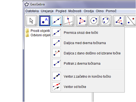Screen dimensions: 136x102
Task: Select the Ellipse conic tool
Action: (x=106, y=21)
